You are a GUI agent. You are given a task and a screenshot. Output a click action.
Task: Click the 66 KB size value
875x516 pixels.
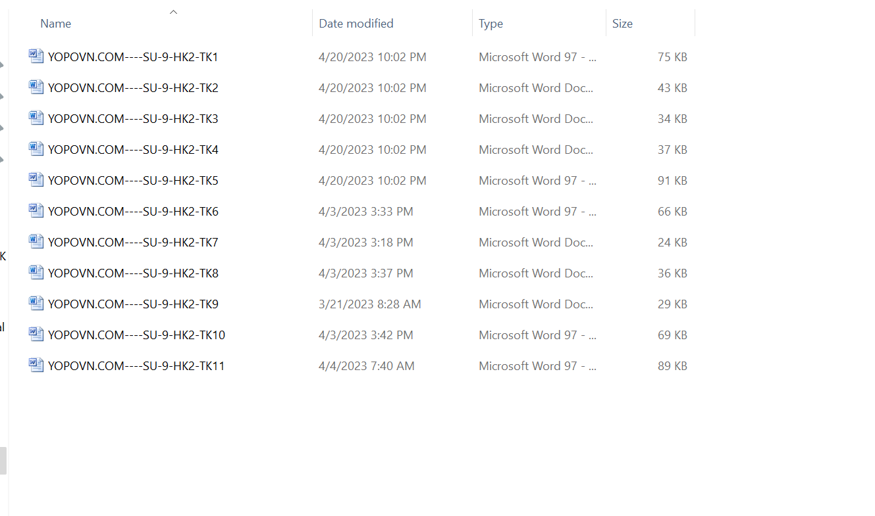(x=672, y=212)
